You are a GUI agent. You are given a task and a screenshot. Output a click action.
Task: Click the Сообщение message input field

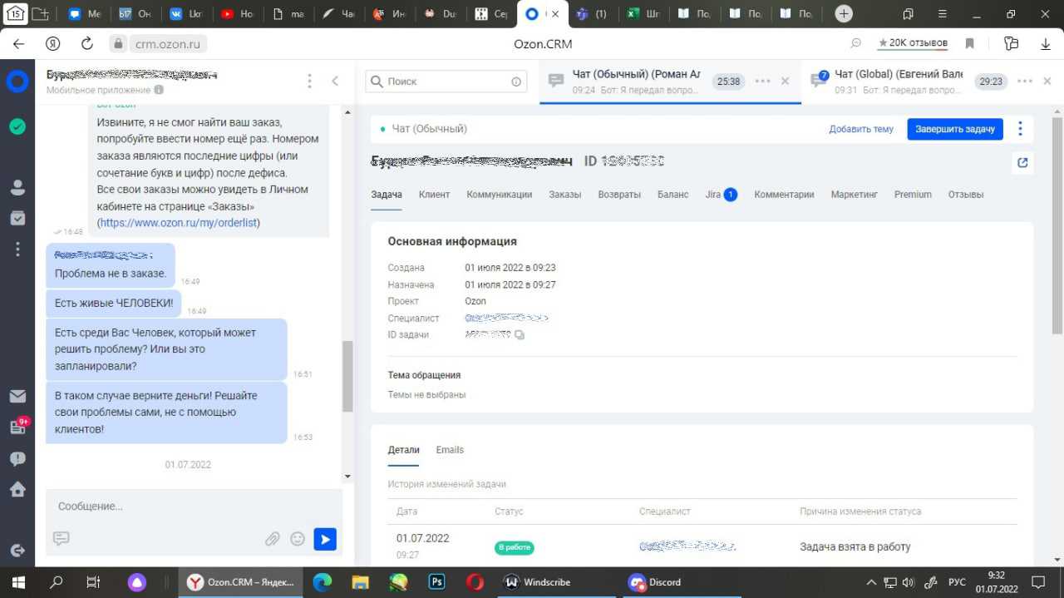click(x=195, y=506)
